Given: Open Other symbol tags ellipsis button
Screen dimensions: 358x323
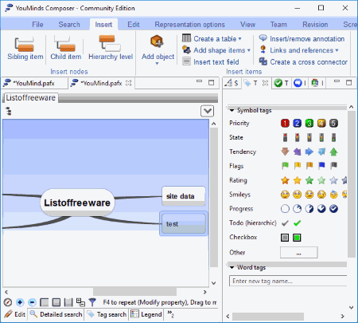Looking at the screenshot, I should point(298,252).
